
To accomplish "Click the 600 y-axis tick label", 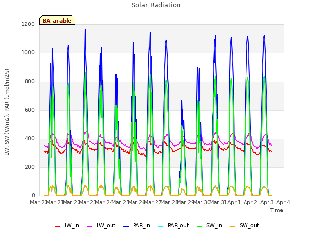I will (x=30, y=110).
